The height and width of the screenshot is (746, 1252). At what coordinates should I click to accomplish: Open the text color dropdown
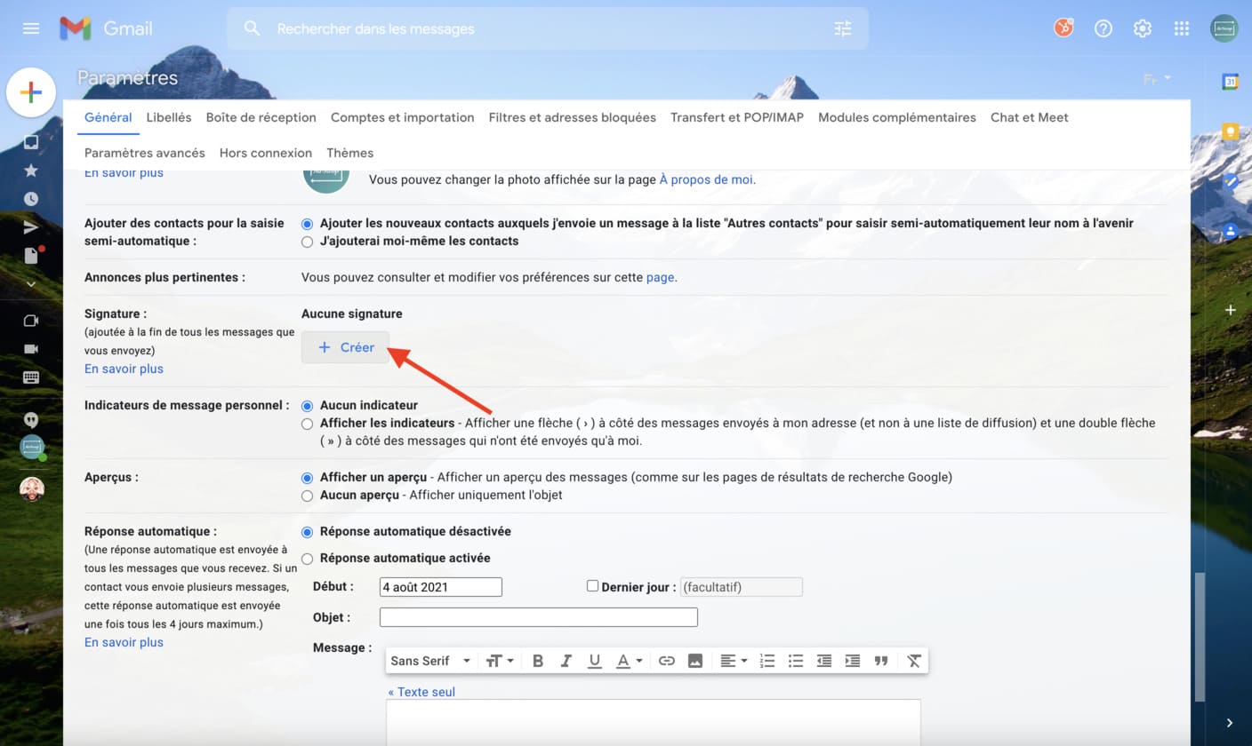click(x=630, y=661)
